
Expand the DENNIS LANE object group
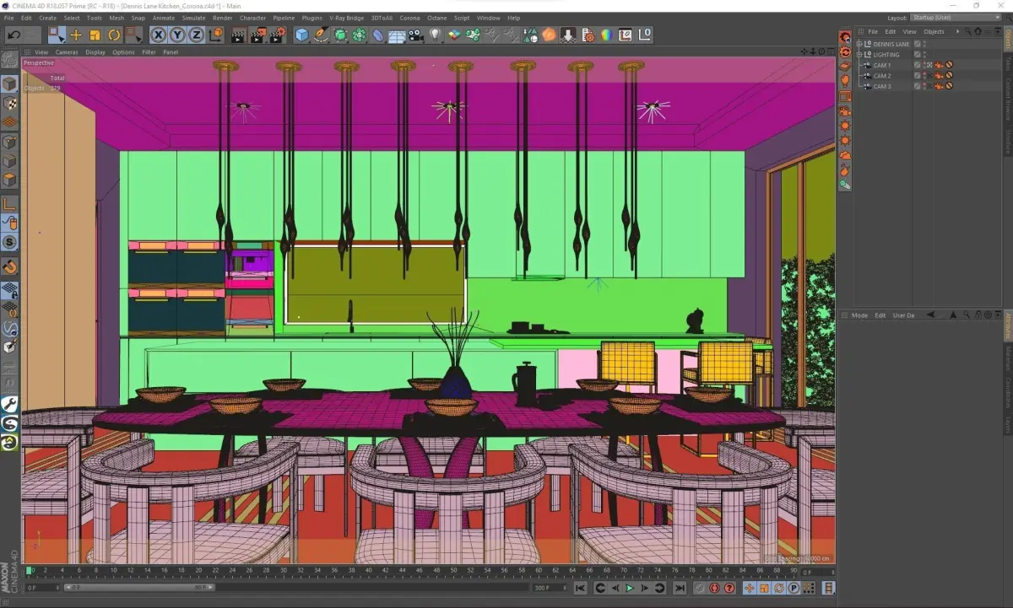(859, 44)
